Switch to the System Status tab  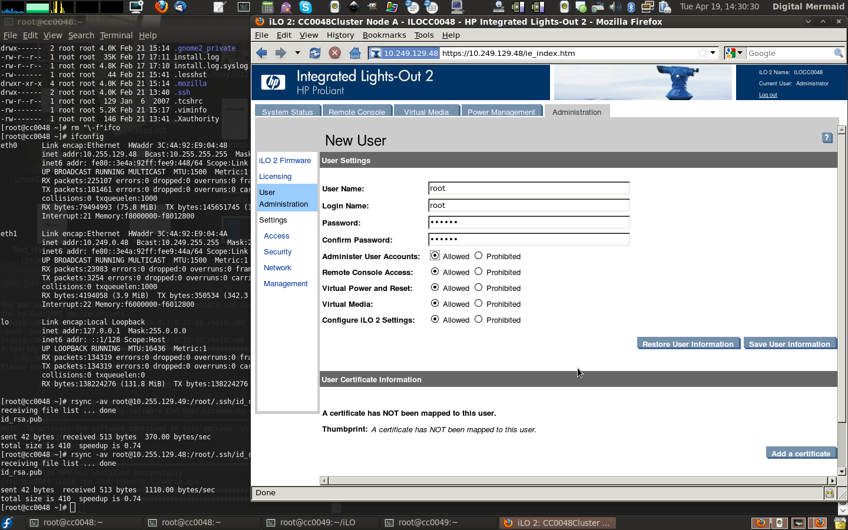287,111
